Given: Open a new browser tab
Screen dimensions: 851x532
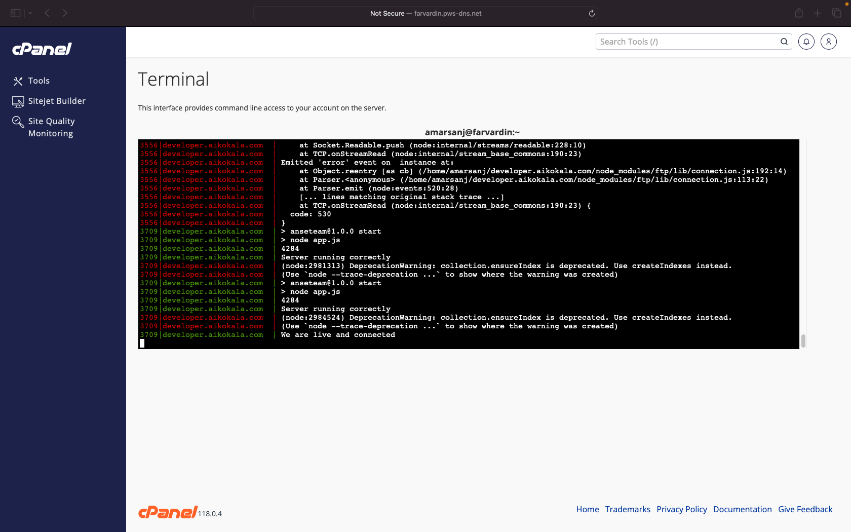Looking at the screenshot, I should [817, 13].
